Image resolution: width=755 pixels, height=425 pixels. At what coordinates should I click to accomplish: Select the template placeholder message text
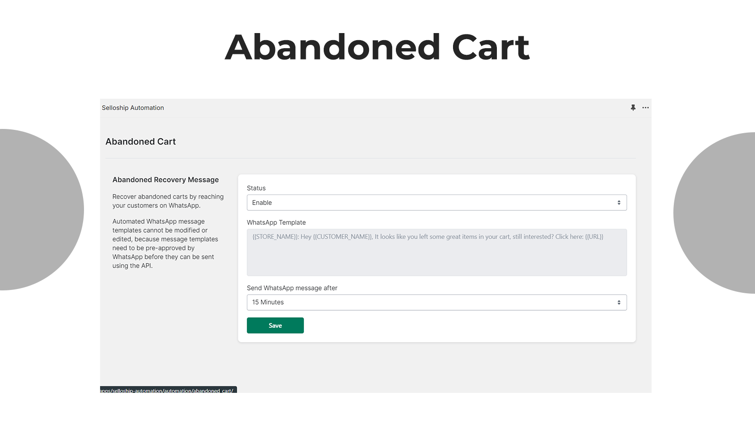427,237
